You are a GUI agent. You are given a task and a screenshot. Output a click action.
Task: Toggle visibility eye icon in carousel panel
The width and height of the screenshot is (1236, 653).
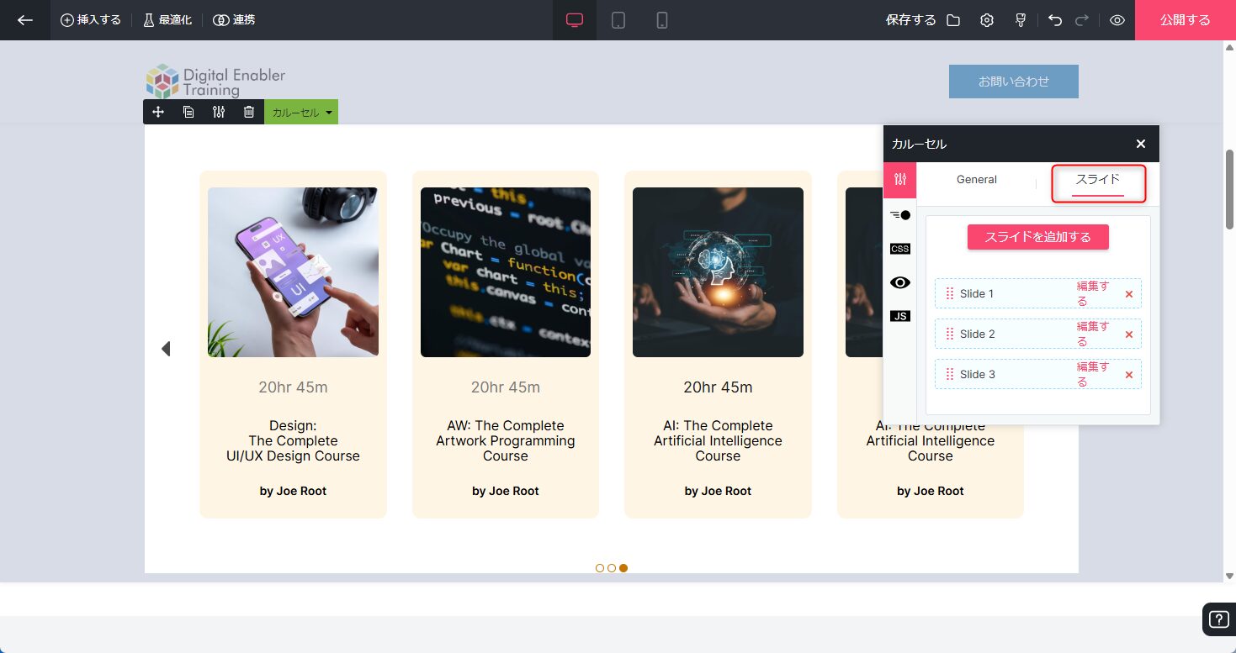point(899,282)
